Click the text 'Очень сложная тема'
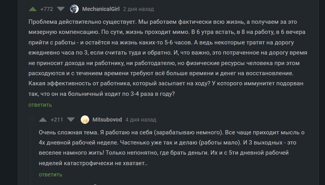 click(65, 132)
